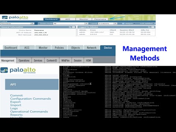Click the Management Methods title text
Viewport: 176px width, 132px height.
pyautogui.click(x=145, y=53)
